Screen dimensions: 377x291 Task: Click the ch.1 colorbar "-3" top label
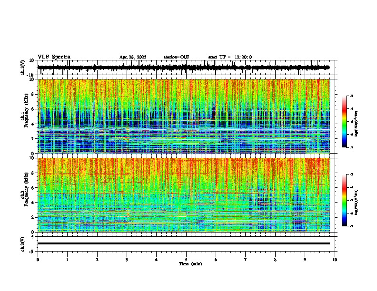pyautogui.click(x=351, y=96)
